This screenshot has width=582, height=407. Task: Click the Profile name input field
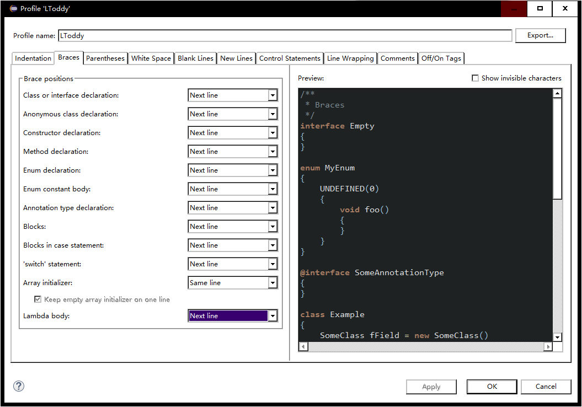point(285,36)
